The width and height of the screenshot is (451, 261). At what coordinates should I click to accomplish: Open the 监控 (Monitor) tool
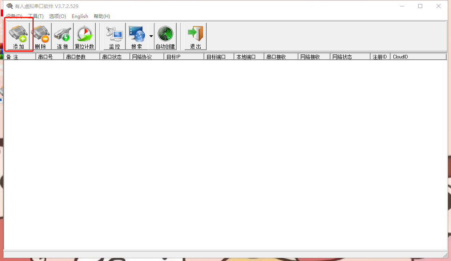point(115,36)
